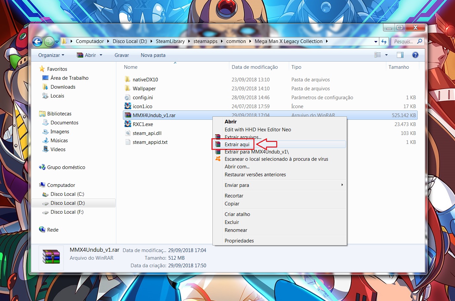This screenshot has height=301, width=455.
Task: Choose Extrair aqui from context menu
Action: (x=279, y=145)
